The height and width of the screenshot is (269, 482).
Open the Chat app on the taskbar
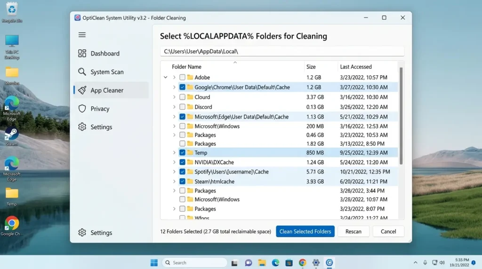point(249,263)
